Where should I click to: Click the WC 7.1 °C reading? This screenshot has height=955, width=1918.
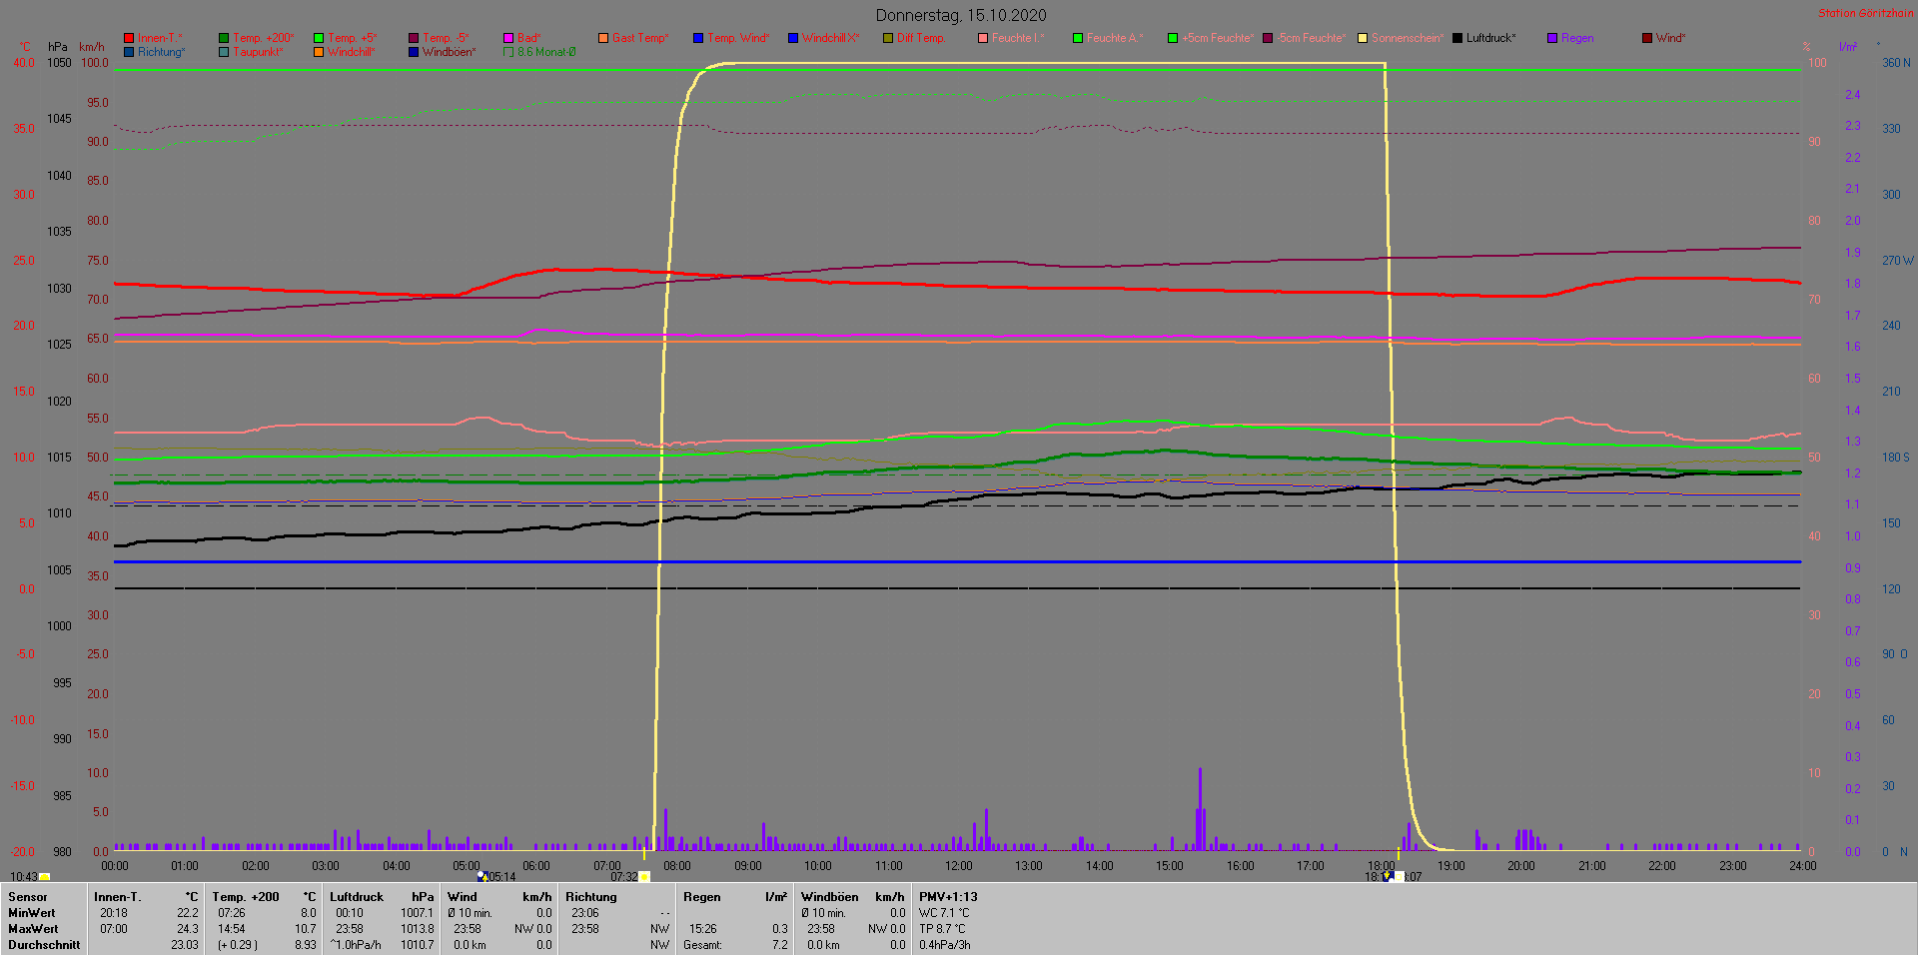(944, 913)
